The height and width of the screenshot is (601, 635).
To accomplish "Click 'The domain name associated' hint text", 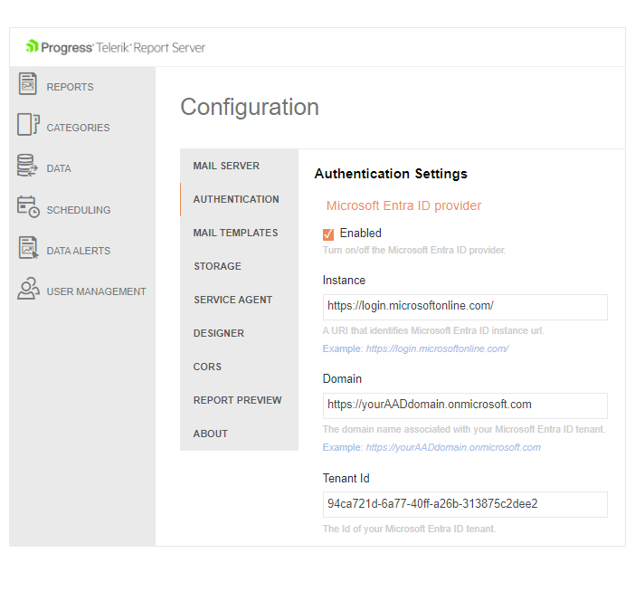I will point(464,429).
